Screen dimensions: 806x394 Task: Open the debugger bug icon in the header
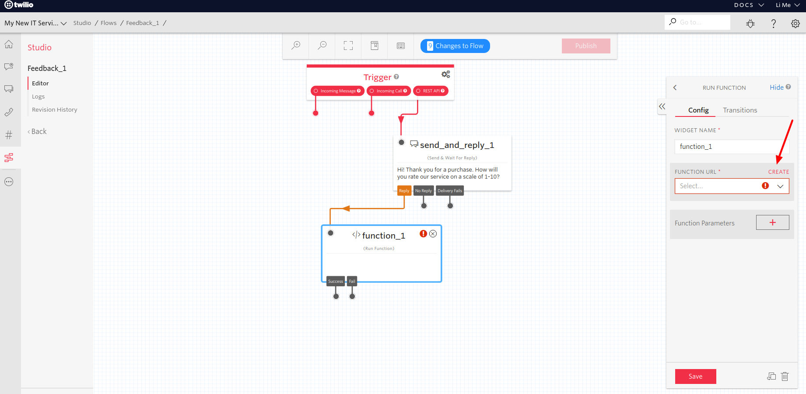750,23
